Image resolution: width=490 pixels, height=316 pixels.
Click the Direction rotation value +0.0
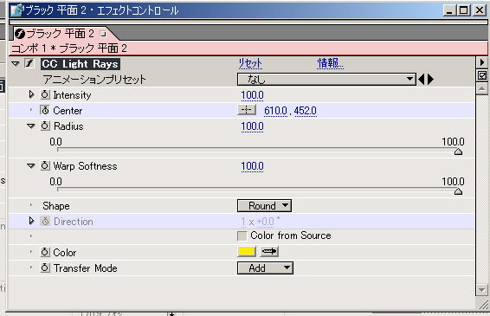point(265,222)
